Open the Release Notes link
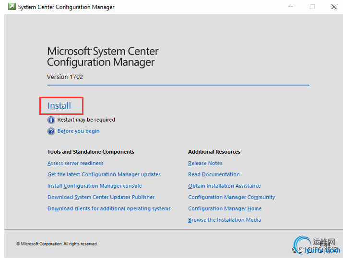The image size is (343, 258). coord(205,163)
